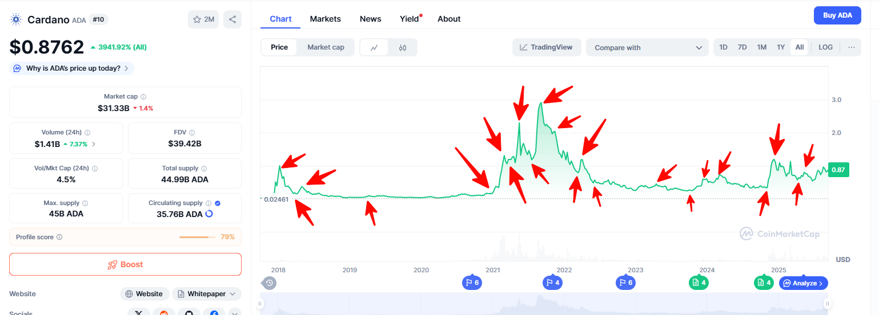This screenshot has width=879, height=315.
Task: Click the Buy ADA button
Action: 837,15
